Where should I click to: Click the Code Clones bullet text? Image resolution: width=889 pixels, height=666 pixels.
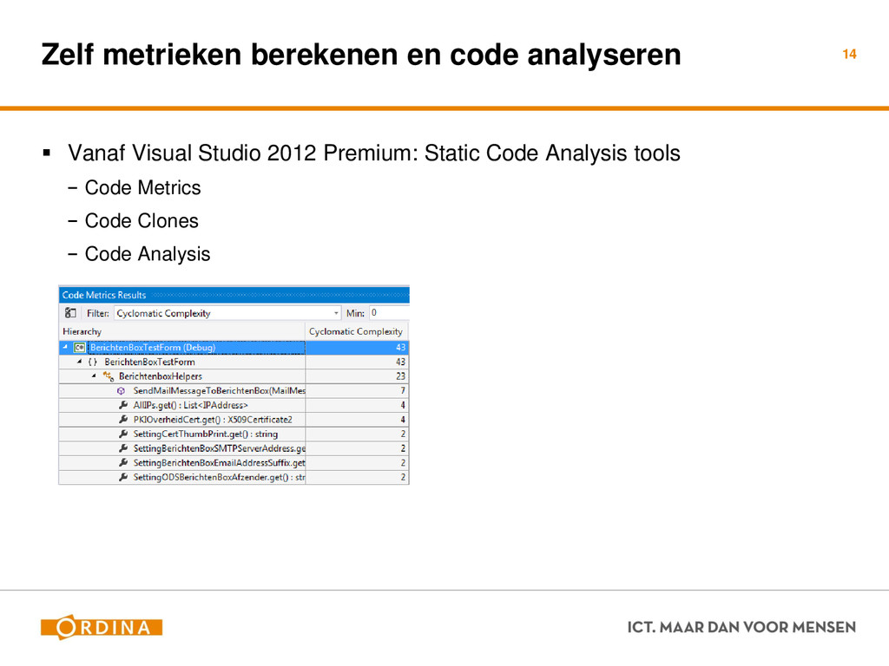142,221
